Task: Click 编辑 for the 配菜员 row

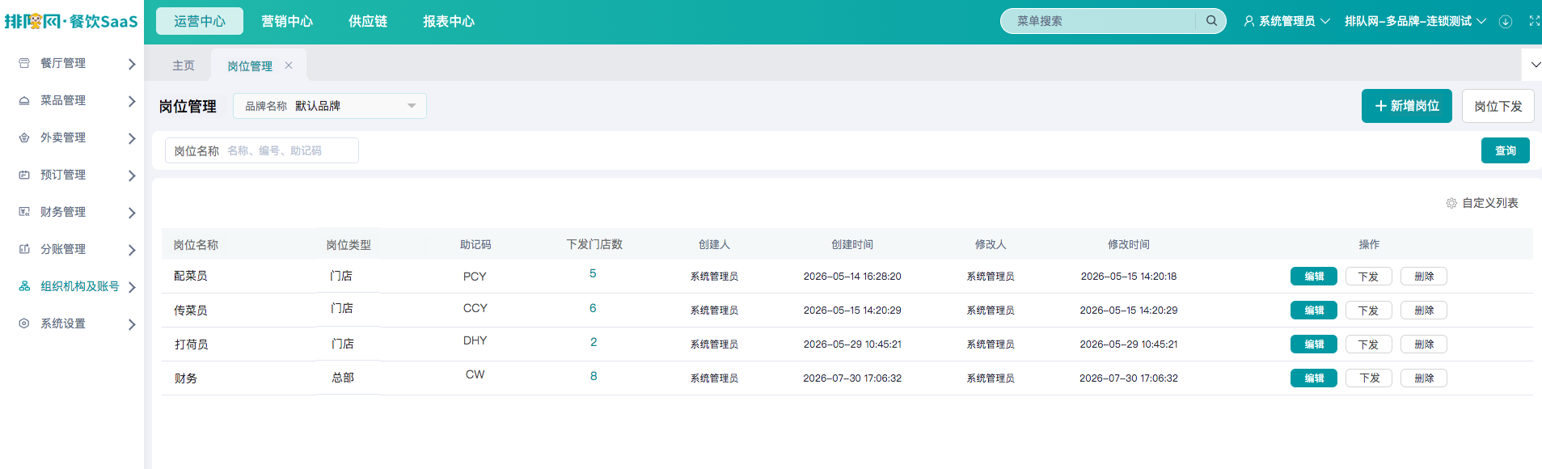Action: tap(1314, 277)
